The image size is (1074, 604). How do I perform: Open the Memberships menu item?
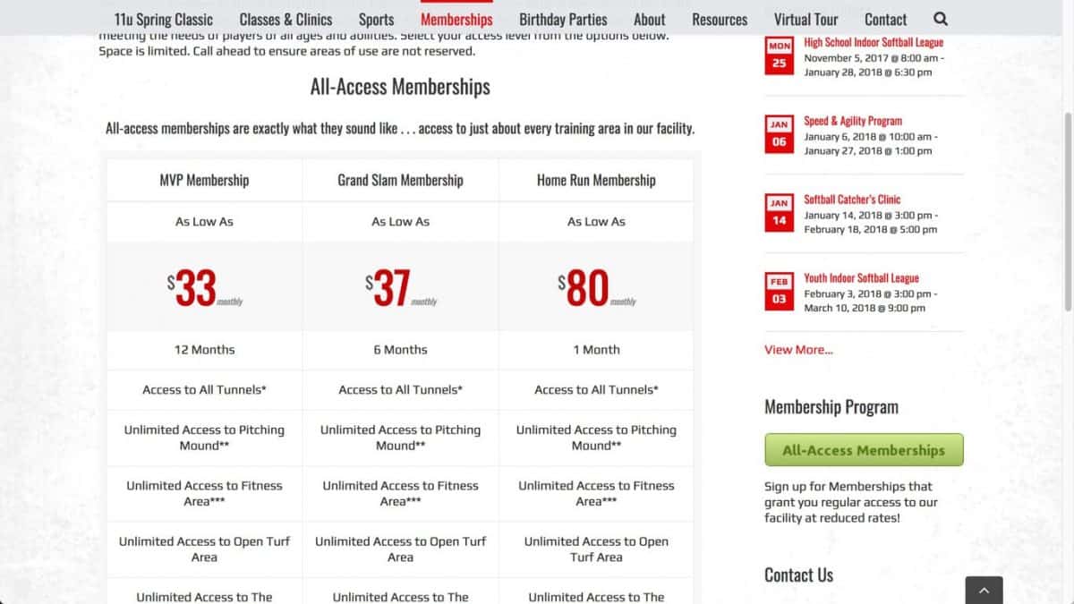coord(456,19)
